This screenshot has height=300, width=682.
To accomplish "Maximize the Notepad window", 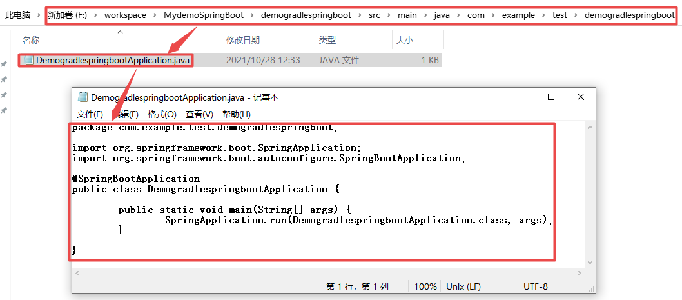I will tap(551, 97).
